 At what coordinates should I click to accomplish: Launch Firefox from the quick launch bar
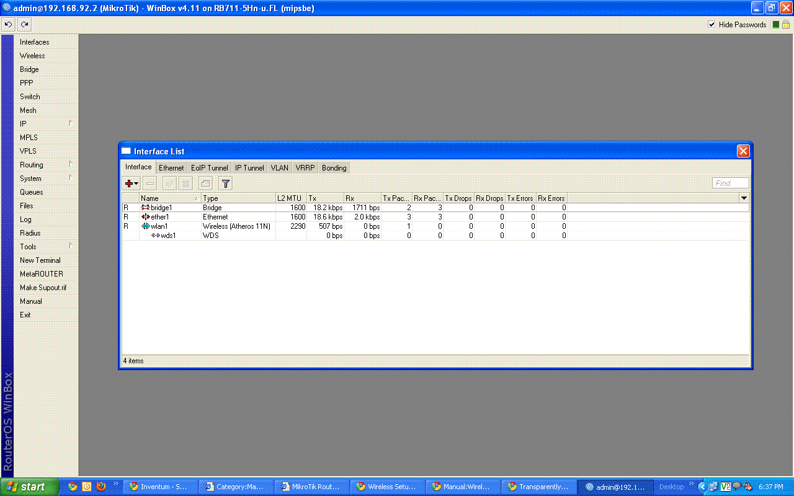(x=101, y=487)
